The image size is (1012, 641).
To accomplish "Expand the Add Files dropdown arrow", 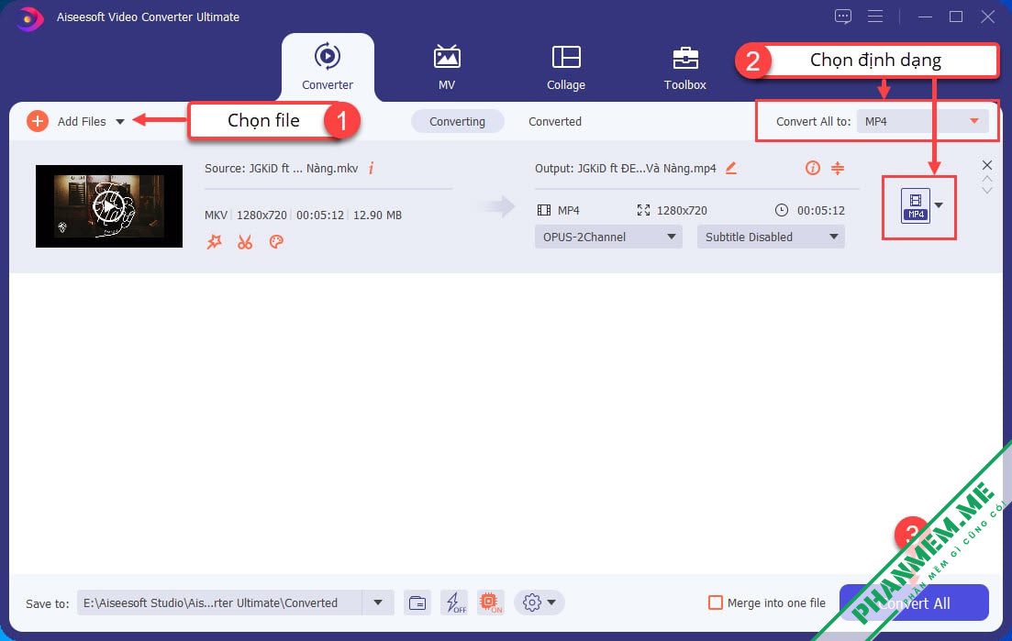I will tap(120, 121).
